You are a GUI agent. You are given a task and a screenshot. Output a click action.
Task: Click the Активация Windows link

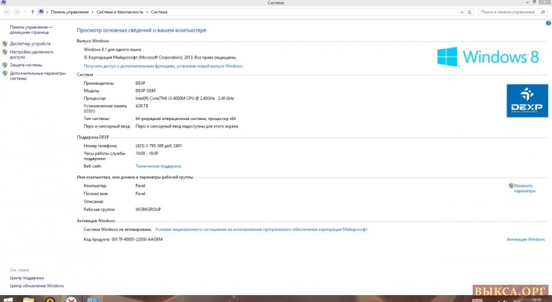pos(526,239)
